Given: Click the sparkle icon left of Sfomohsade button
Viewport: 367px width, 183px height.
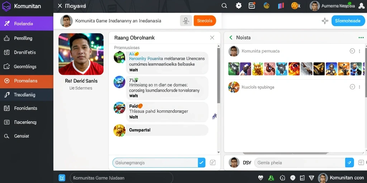Looking at the screenshot, I should pos(325,21).
